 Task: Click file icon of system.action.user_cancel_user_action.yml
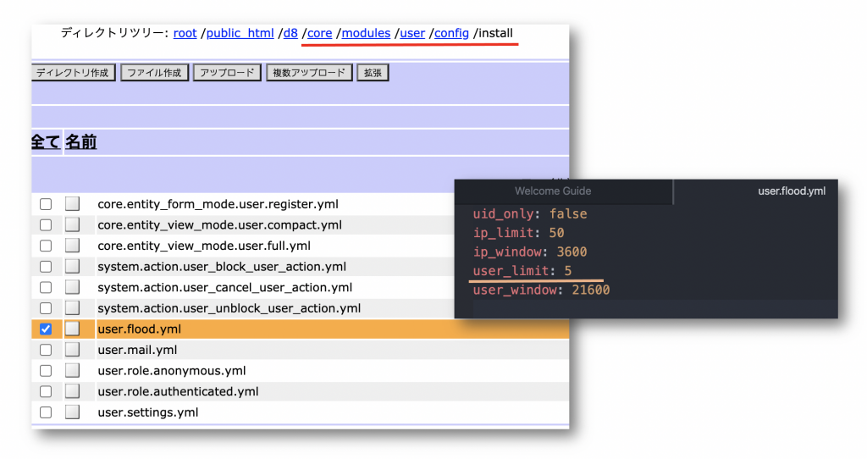click(73, 287)
